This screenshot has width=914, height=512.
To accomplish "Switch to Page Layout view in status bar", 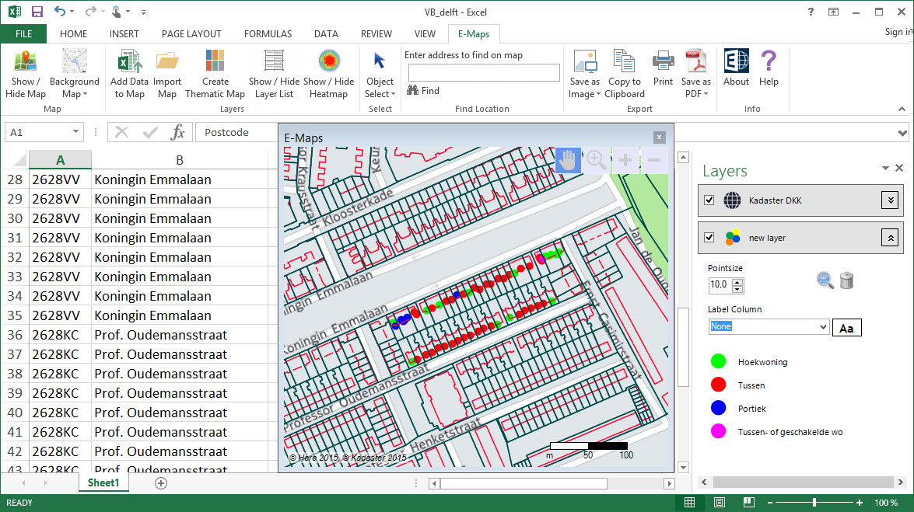I will (720, 503).
